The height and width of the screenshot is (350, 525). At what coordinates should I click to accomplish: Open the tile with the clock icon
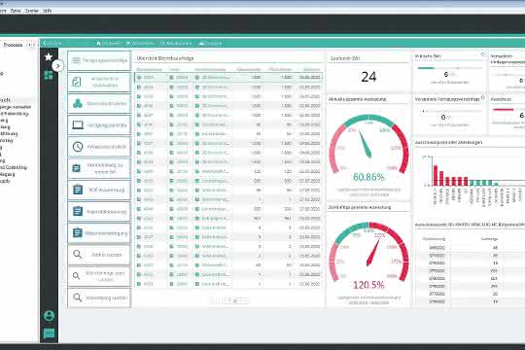pos(99,147)
